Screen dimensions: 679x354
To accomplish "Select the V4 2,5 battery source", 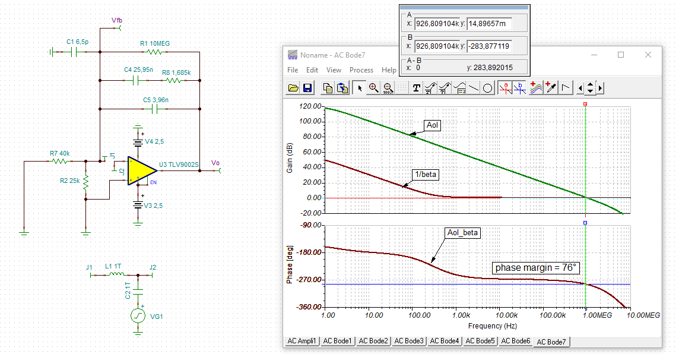I will click(138, 142).
